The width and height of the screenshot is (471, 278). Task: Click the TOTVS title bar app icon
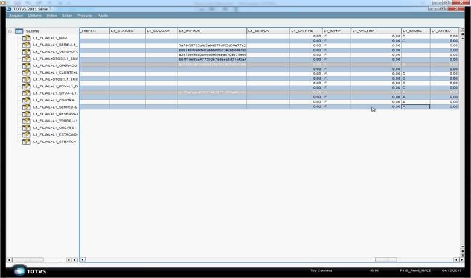pyautogui.click(x=9, y=9)
